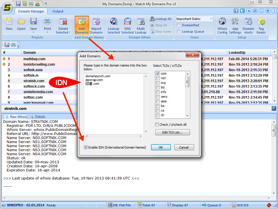278x209 pixels.
Task: Click Delete Selected ribbon icon
Action: click(63, 26)
